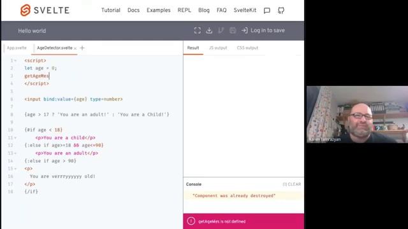
Task: Click the '{:else if age > 90}' line
Action: pyautogui.click(x=50, y=161)
